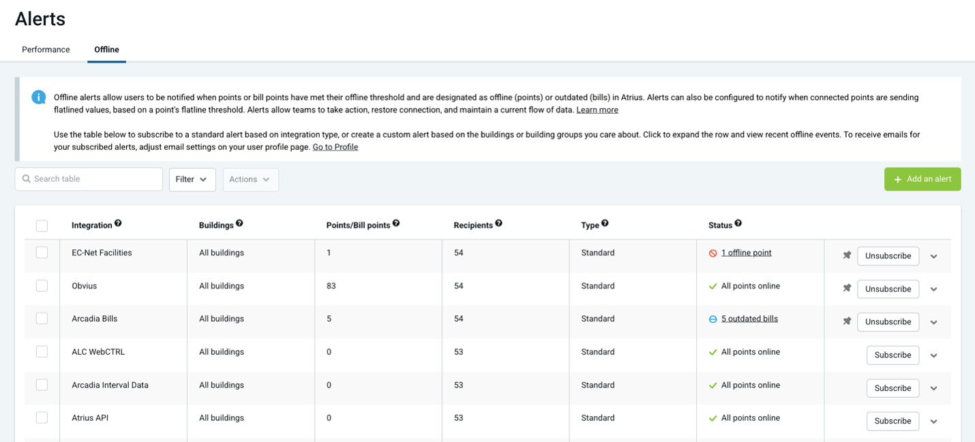This screenshot has width=975, height=442.
Task: Click the Points/Bill points help icon
Action: tap(396, 223)
